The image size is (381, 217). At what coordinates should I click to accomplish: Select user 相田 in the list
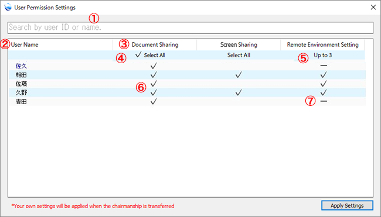(x=21, y=75)
